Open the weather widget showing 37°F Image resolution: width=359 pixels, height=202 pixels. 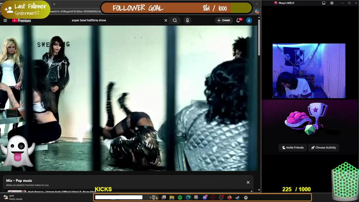13,198
